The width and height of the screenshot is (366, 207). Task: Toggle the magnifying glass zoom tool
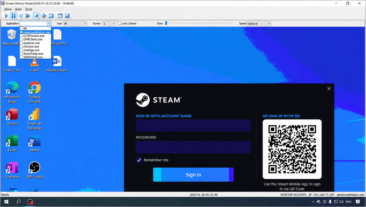pos(37,16)
